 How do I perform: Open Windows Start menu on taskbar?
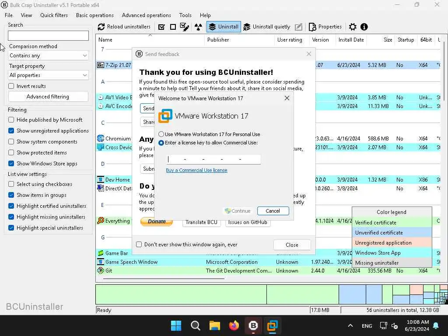[176, 325]
